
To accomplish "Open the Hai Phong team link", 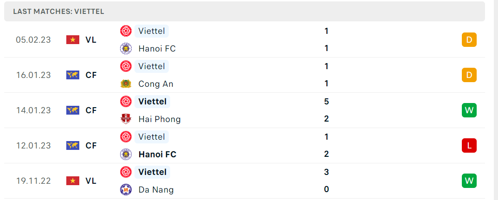I will [x=160, y=119].
